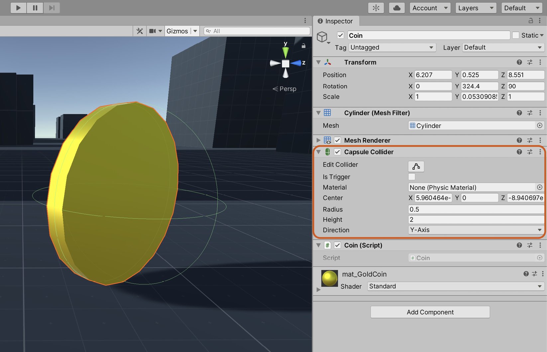The width and height of the screenshot is (547, 352).
Task: Open the Layers dropdown
Action: pos(476,8)
